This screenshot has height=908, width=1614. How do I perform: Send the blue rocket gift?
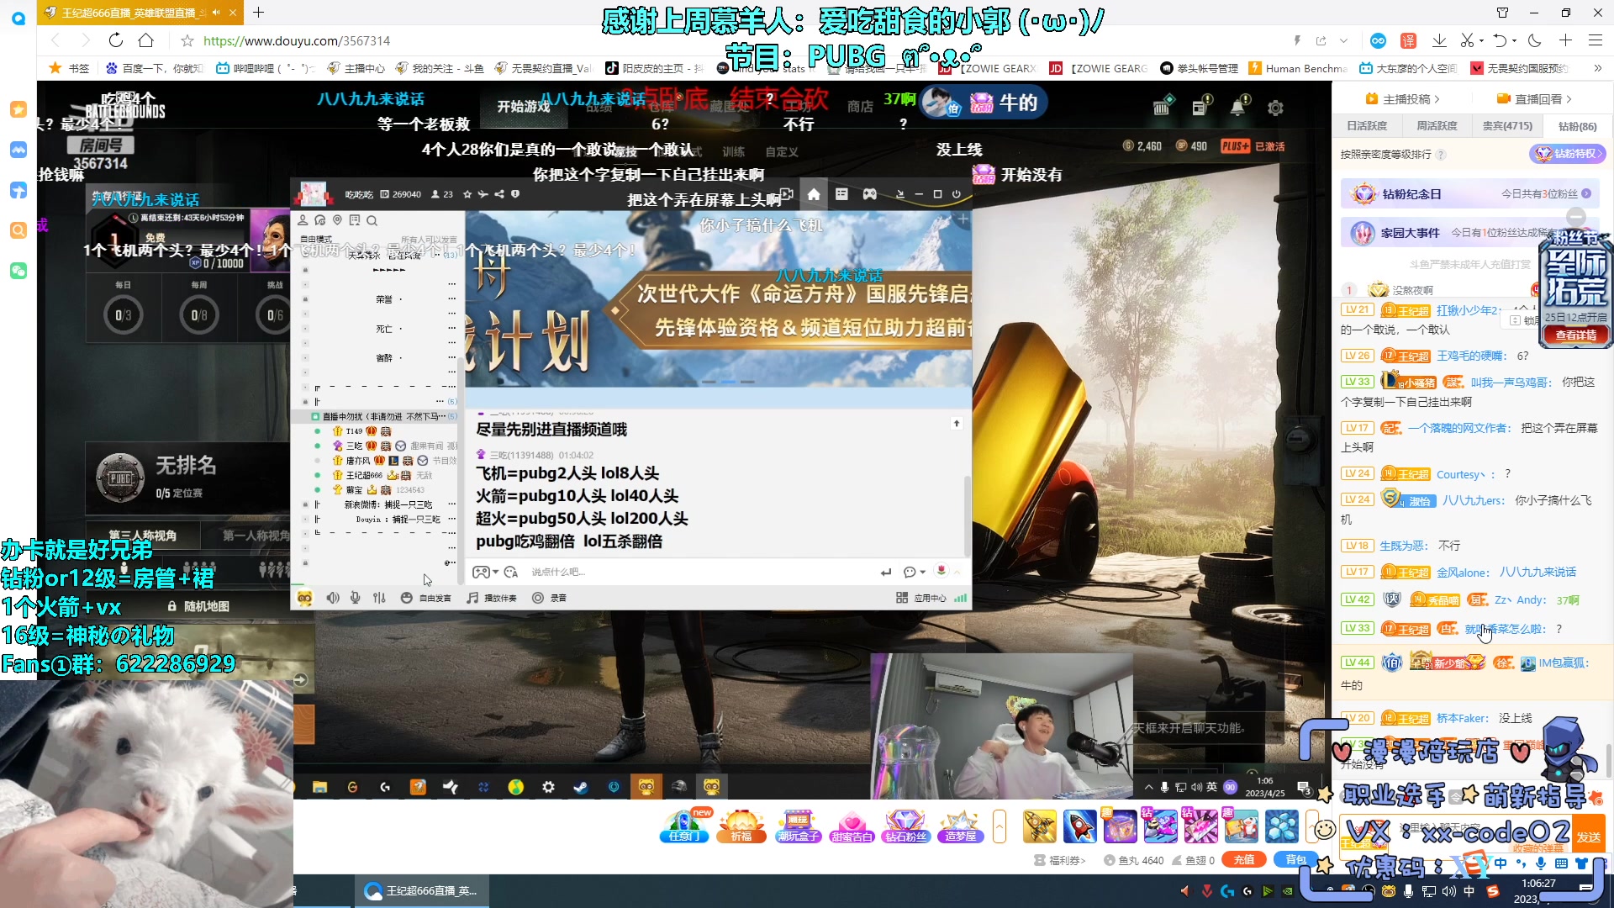(x=1079, y=826)
